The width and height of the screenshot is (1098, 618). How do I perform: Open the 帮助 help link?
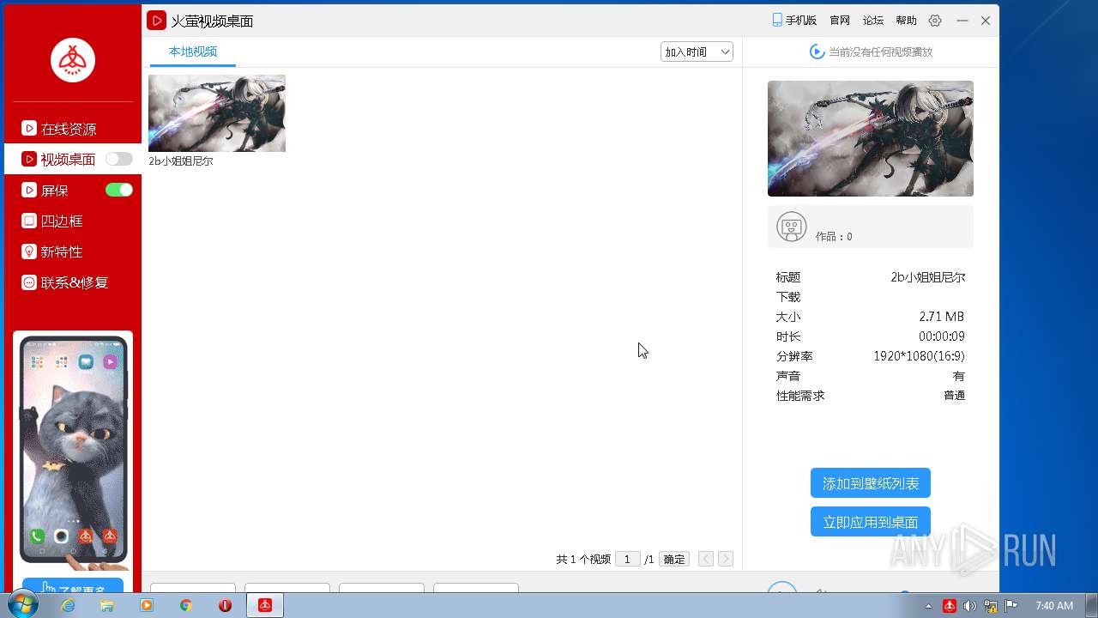coord(906,21)
